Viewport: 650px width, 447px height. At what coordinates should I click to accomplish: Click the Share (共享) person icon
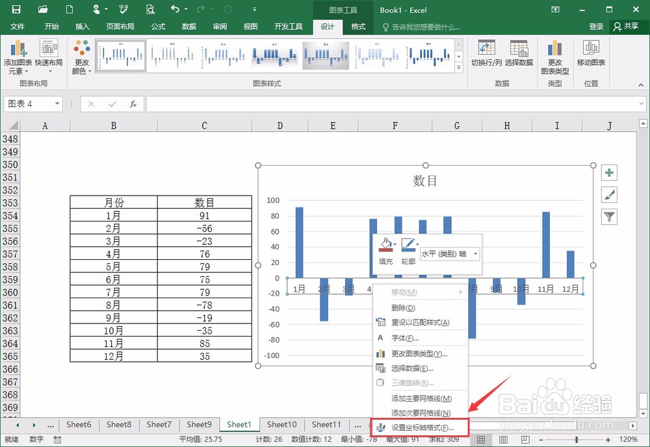617,27
